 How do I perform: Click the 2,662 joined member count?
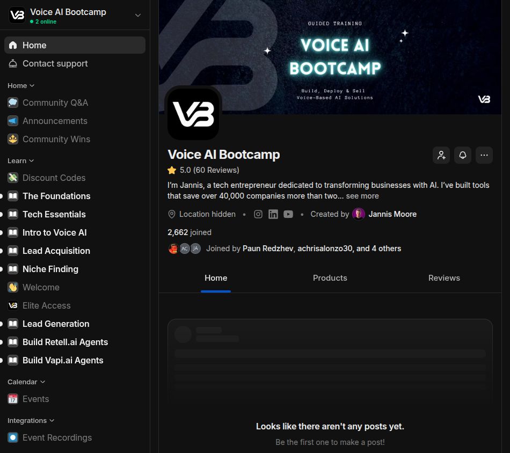190,232
